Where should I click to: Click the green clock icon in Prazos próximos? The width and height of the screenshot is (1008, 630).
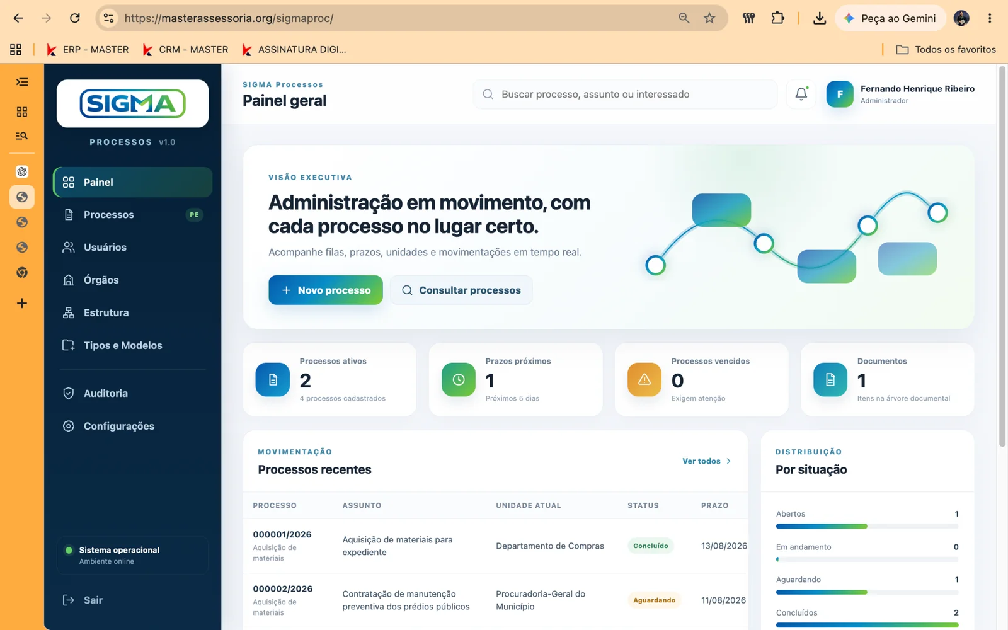459,379
